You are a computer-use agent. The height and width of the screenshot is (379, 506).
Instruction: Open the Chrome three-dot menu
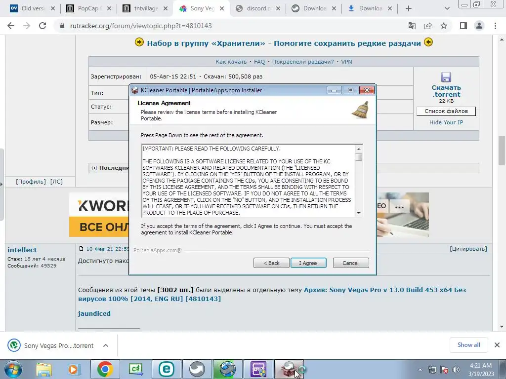(x=495, y=26)
